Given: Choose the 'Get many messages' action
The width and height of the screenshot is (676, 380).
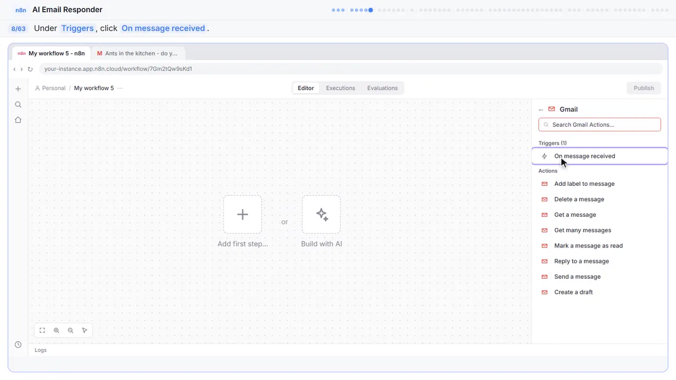Looking at the screenshot, I should point(599,230).
